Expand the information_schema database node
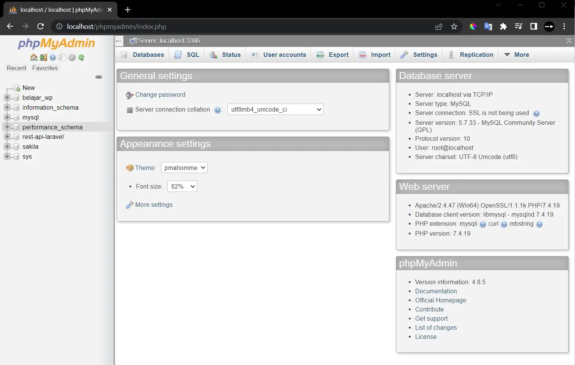Screen dimensions: 575x365 (7, 107)
